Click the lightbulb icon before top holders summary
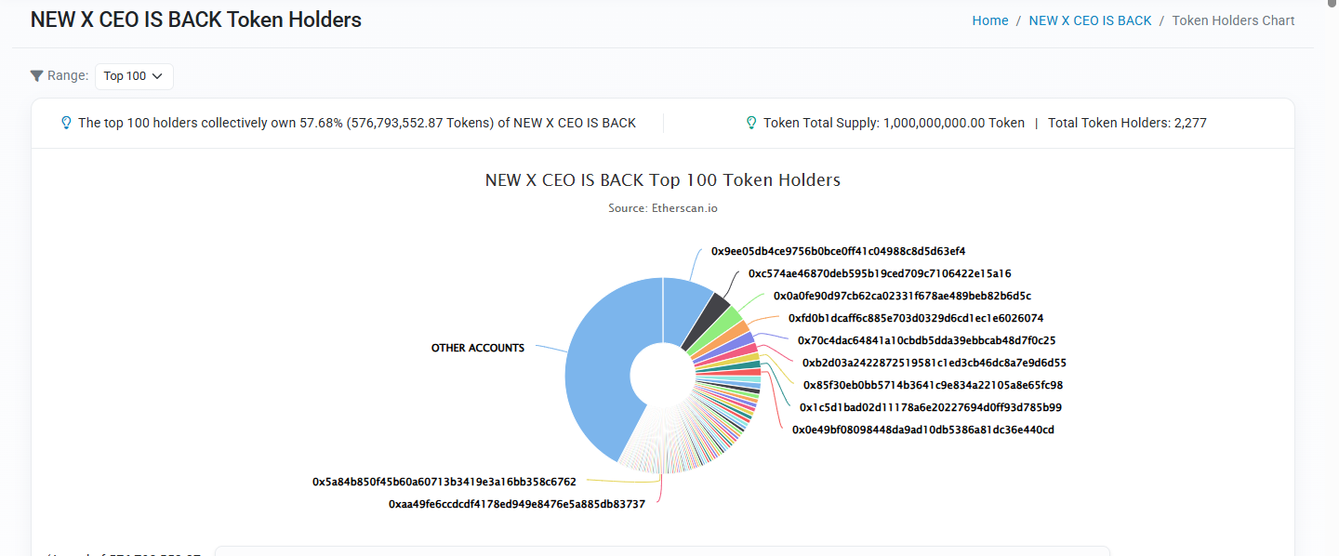1339x556 pixels. click(66, 122)
